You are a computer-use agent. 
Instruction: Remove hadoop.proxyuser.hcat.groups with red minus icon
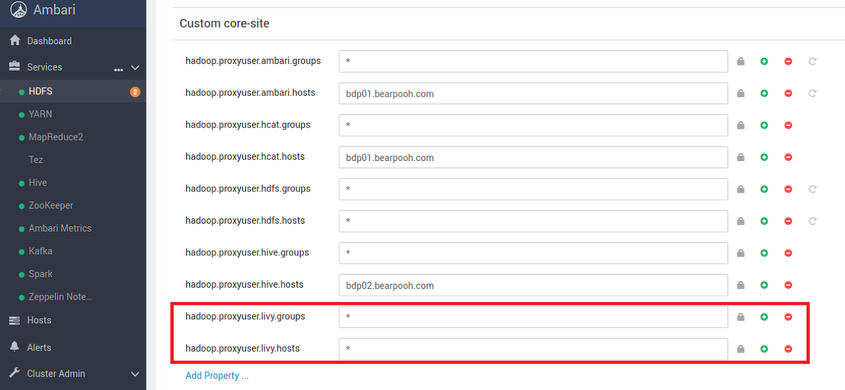pyautogui.click(x=788, y=125)
